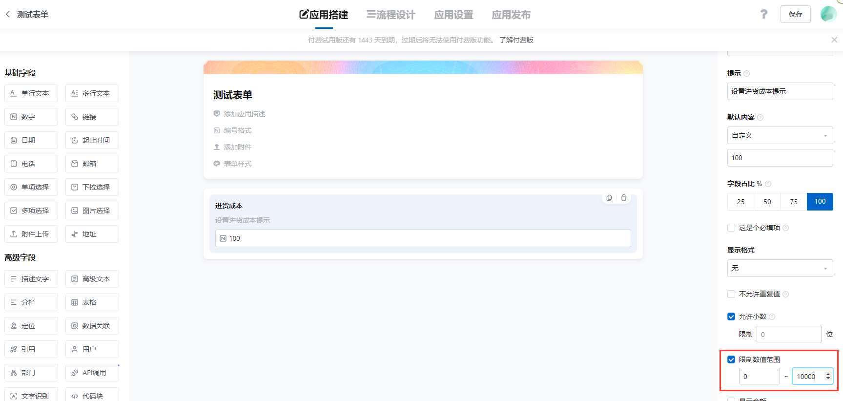This screenshot has height=401, width=843.
Task: Uncheck the 限制数值范围 checkbox
Action: [731, 359]
